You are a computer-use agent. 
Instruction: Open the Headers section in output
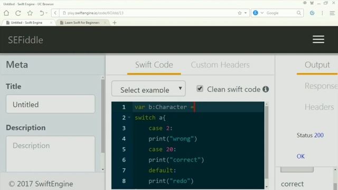coord(319,107)
